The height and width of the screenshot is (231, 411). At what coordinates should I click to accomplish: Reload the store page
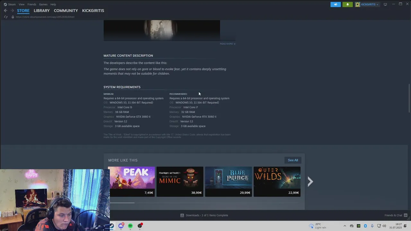click(6, 17)
